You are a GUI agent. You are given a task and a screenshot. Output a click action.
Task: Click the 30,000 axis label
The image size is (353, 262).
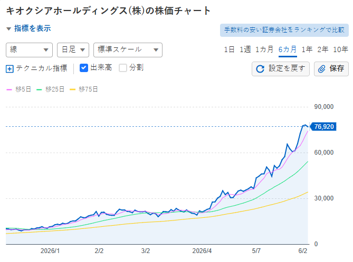[324, 198]
